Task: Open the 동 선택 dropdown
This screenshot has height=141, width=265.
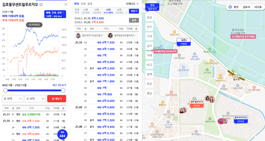Action: [x=13, y=99]
